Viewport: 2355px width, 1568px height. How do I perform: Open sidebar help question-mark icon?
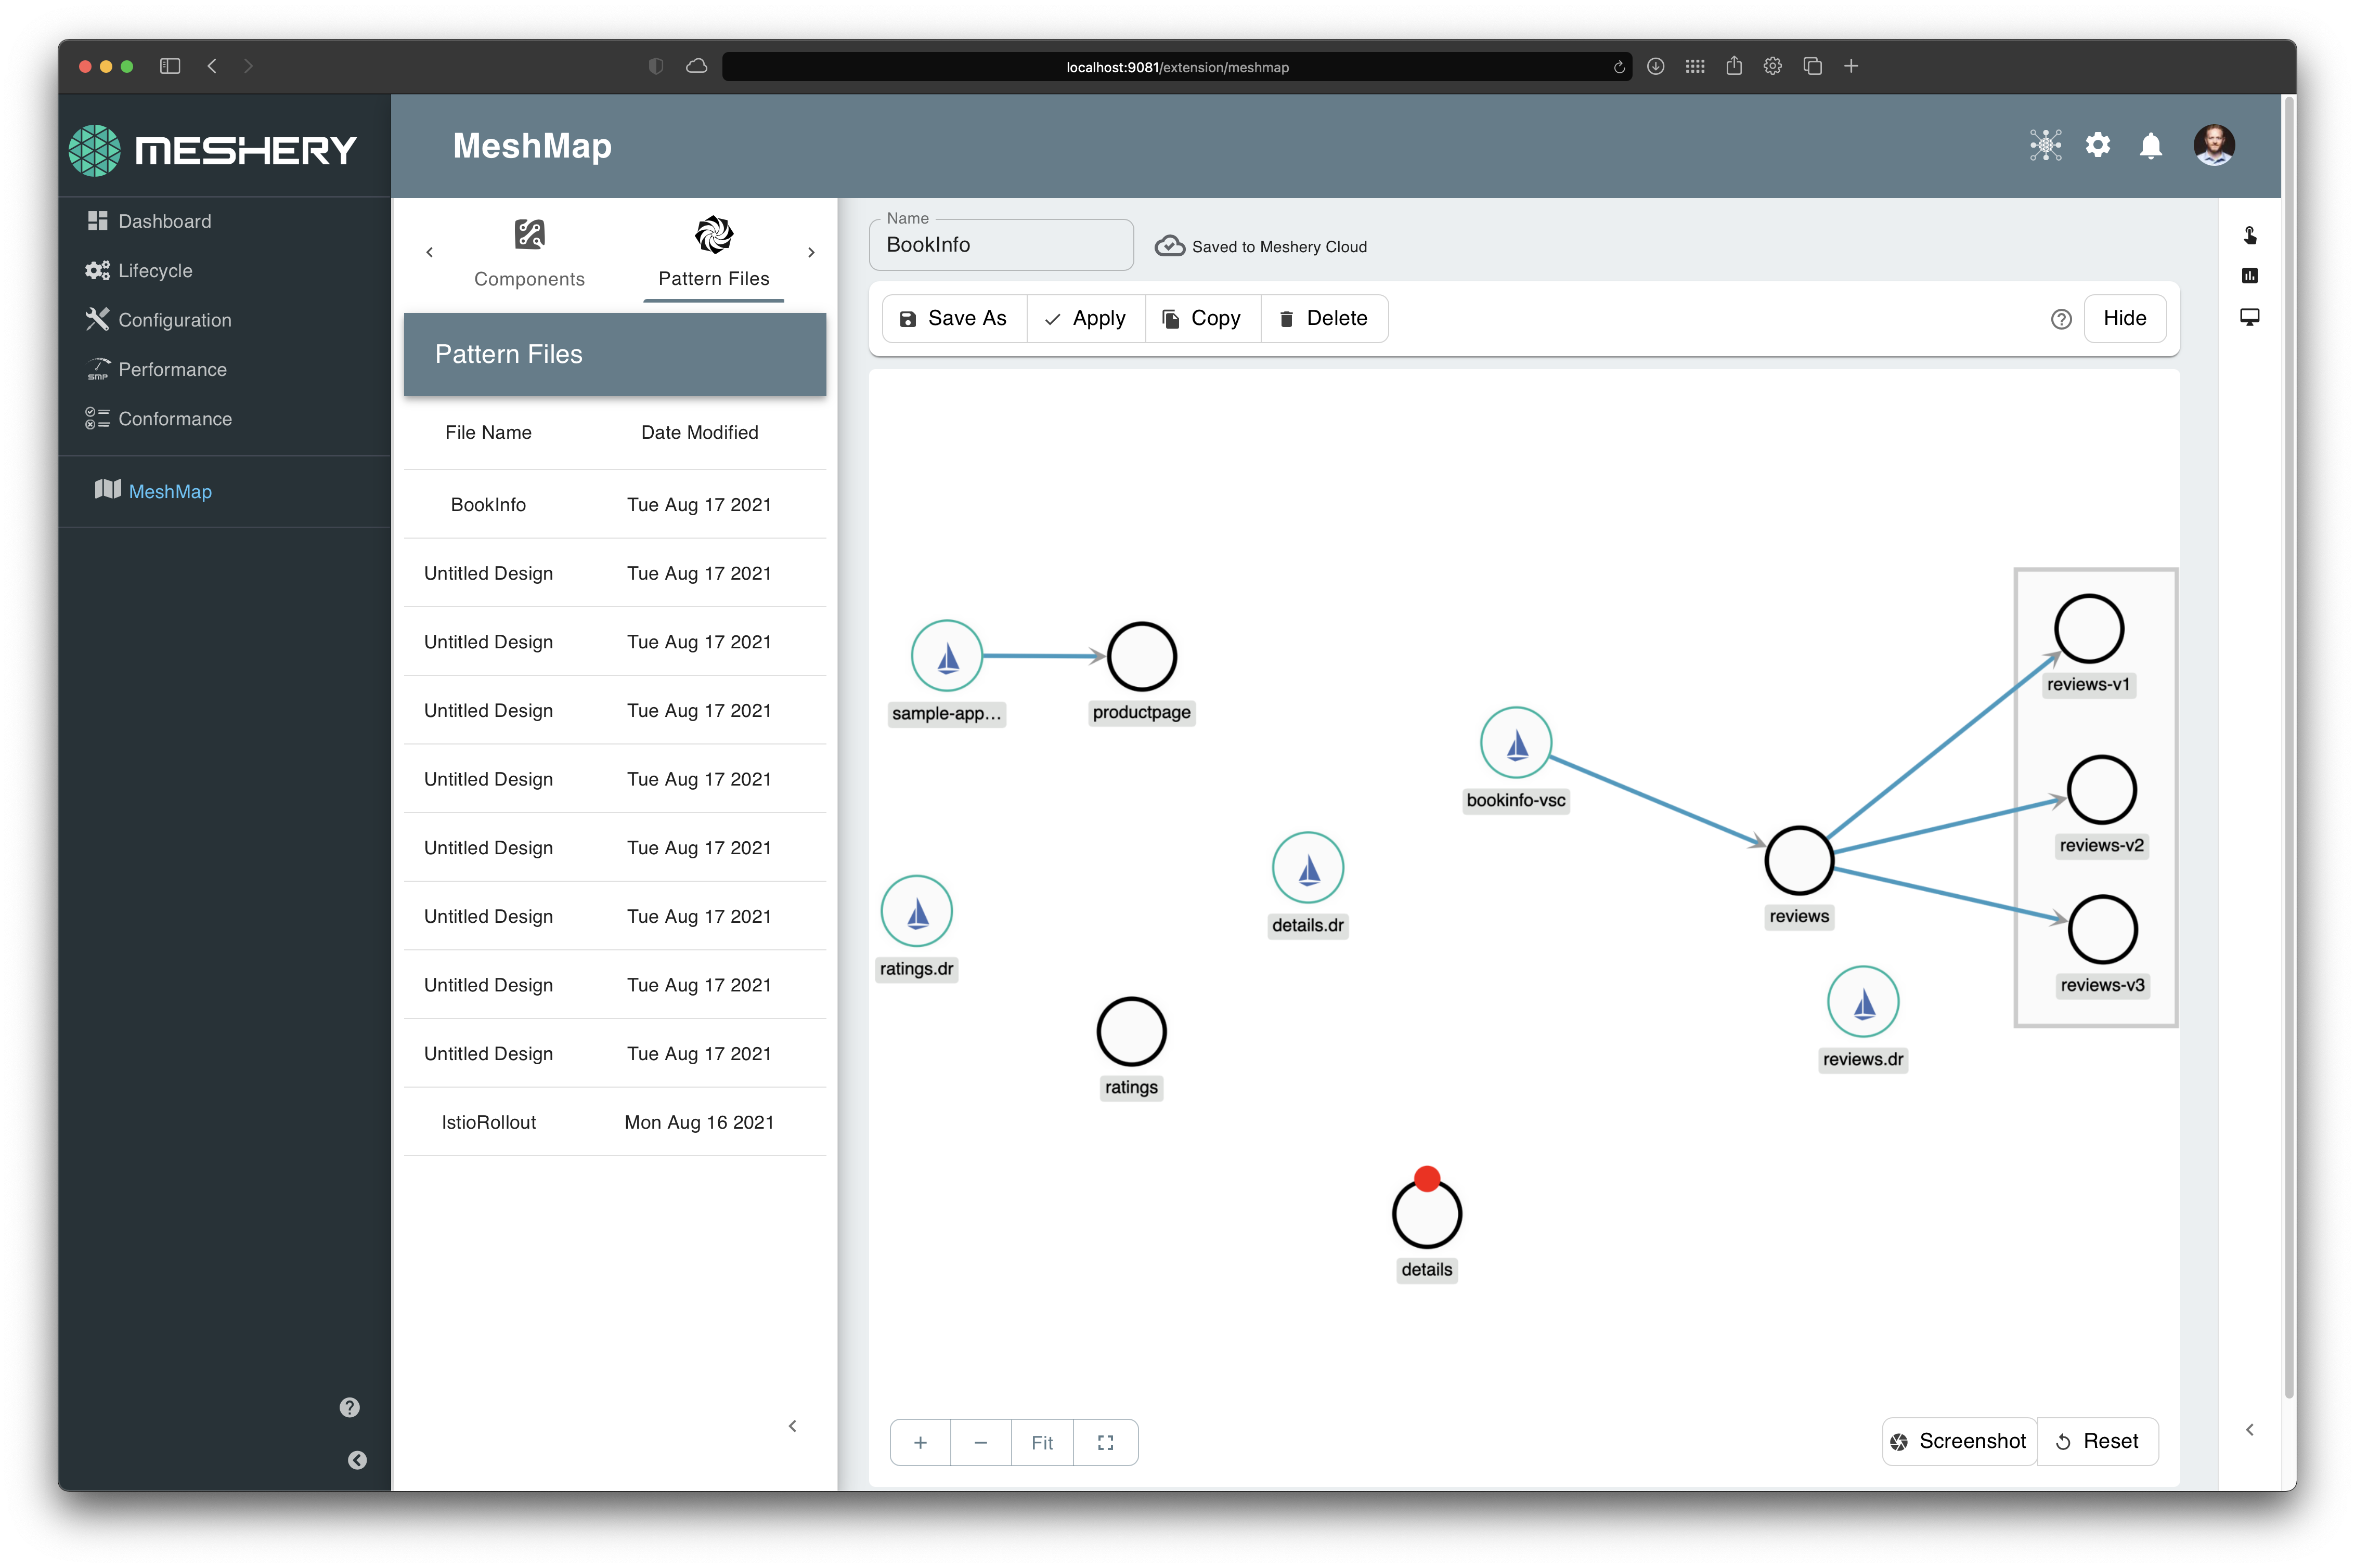tap(348, 1407)
